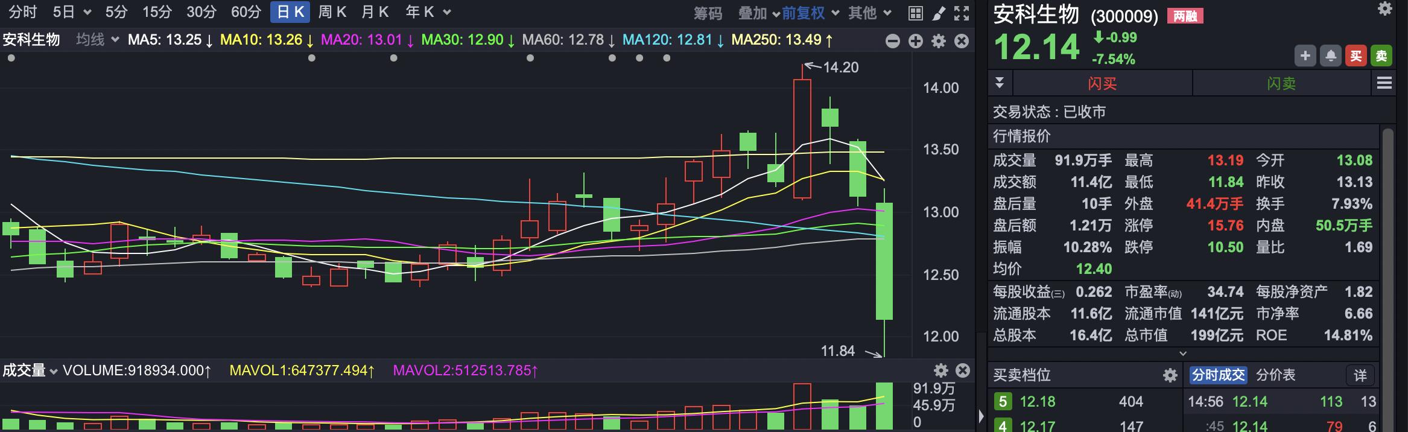The height and width of the screenshot is (432, 1408).
Task: Open the 前复权 adjustment dropdown
Action: click(x=810, y=13)
